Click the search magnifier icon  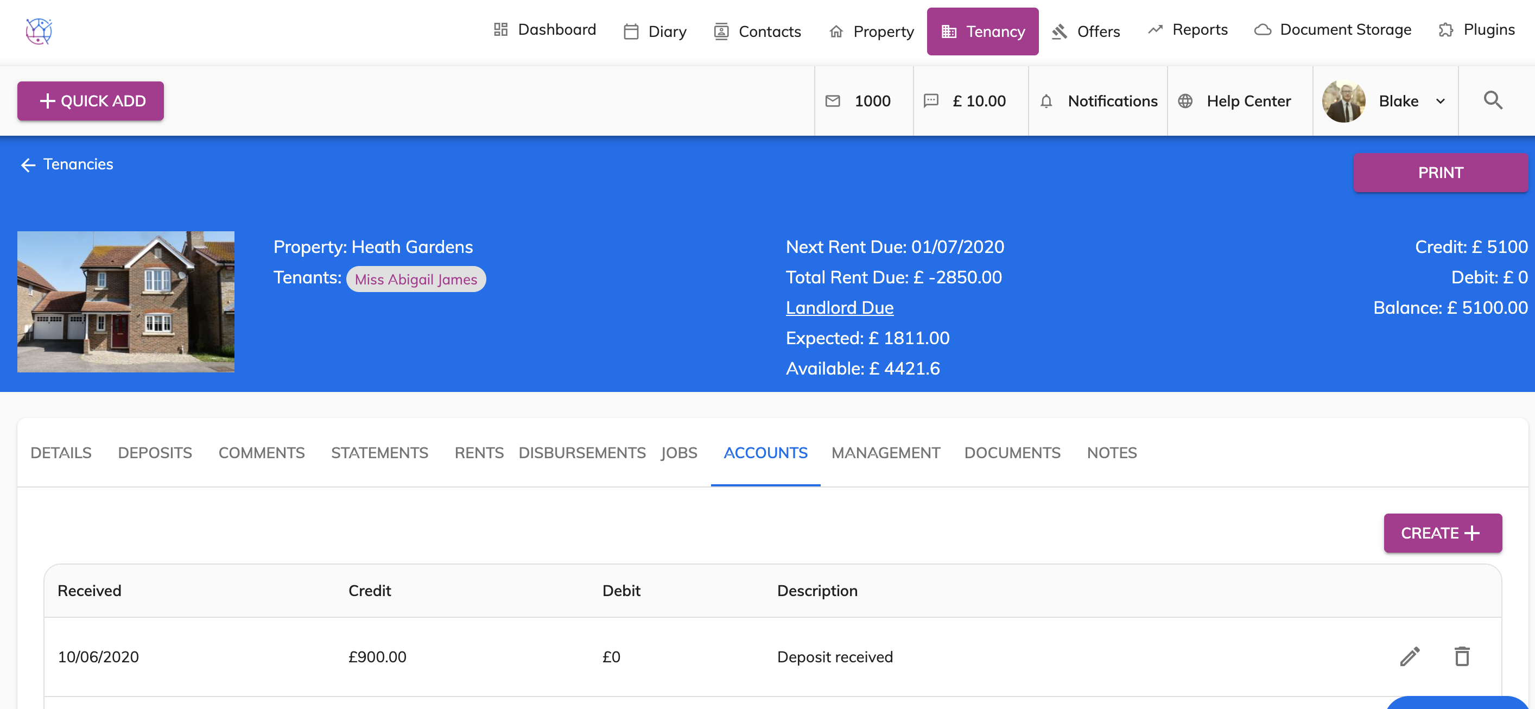coord(1493,100)
